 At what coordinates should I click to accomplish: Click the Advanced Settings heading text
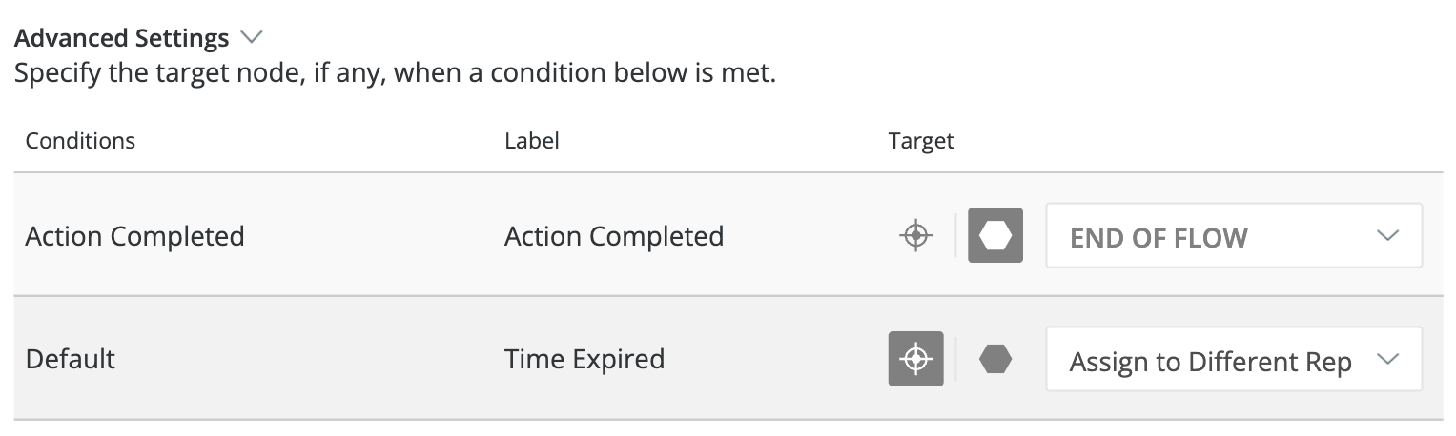click(122, 38)
